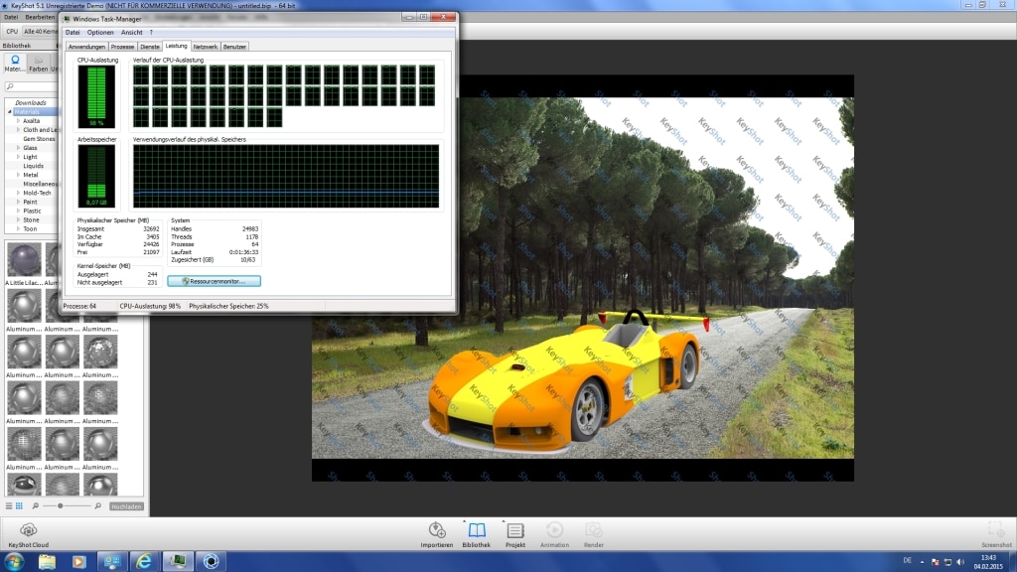Viewport: 1017px width, 572px height.
Task: Open Windows Explorer from the taskbar
Action: tap(47, 561)
